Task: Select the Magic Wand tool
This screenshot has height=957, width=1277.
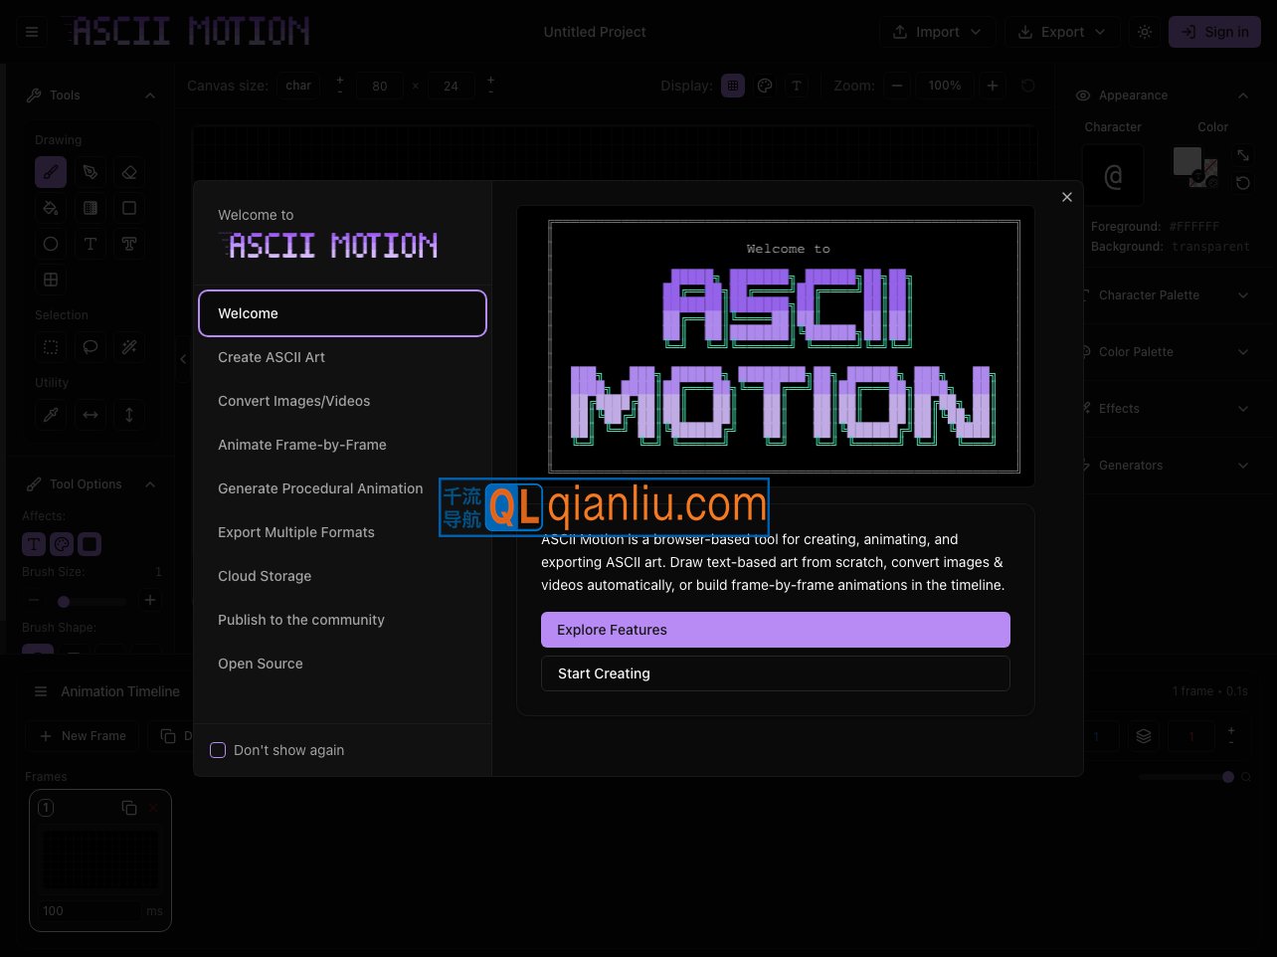Action: pos(129,347)
